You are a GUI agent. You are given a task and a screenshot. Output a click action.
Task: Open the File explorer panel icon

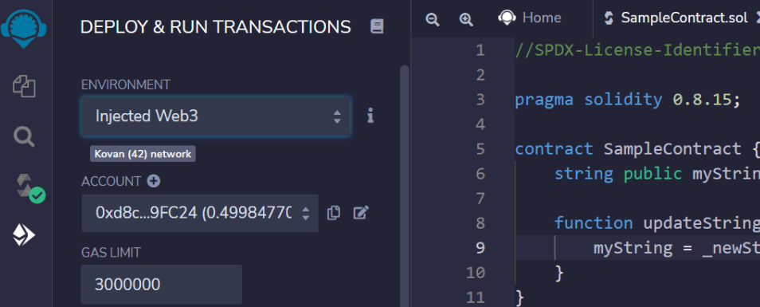coord(24,86)
